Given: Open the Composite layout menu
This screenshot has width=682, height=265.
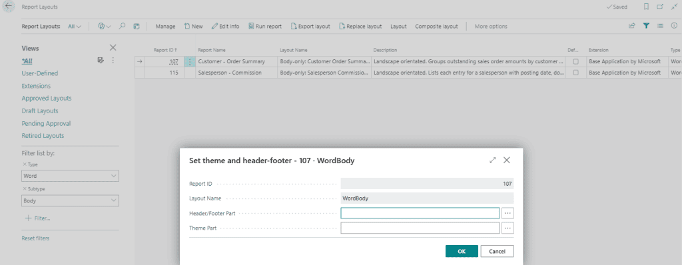Looking at the screenshot, I should 436,26.
